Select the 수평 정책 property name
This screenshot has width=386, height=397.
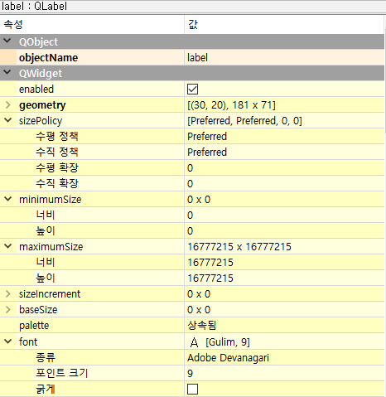[x=57, y=136]
